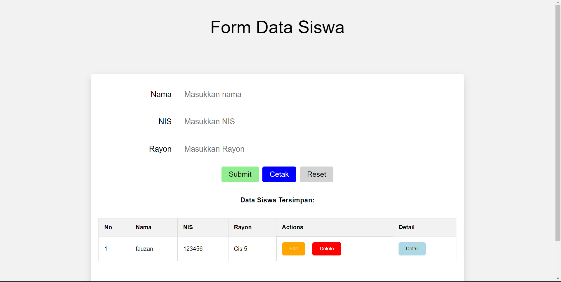Delete the fauzan student record
The width and height of the screenshot is (561, 282).
pyautogui.click(x=326, y=249)
